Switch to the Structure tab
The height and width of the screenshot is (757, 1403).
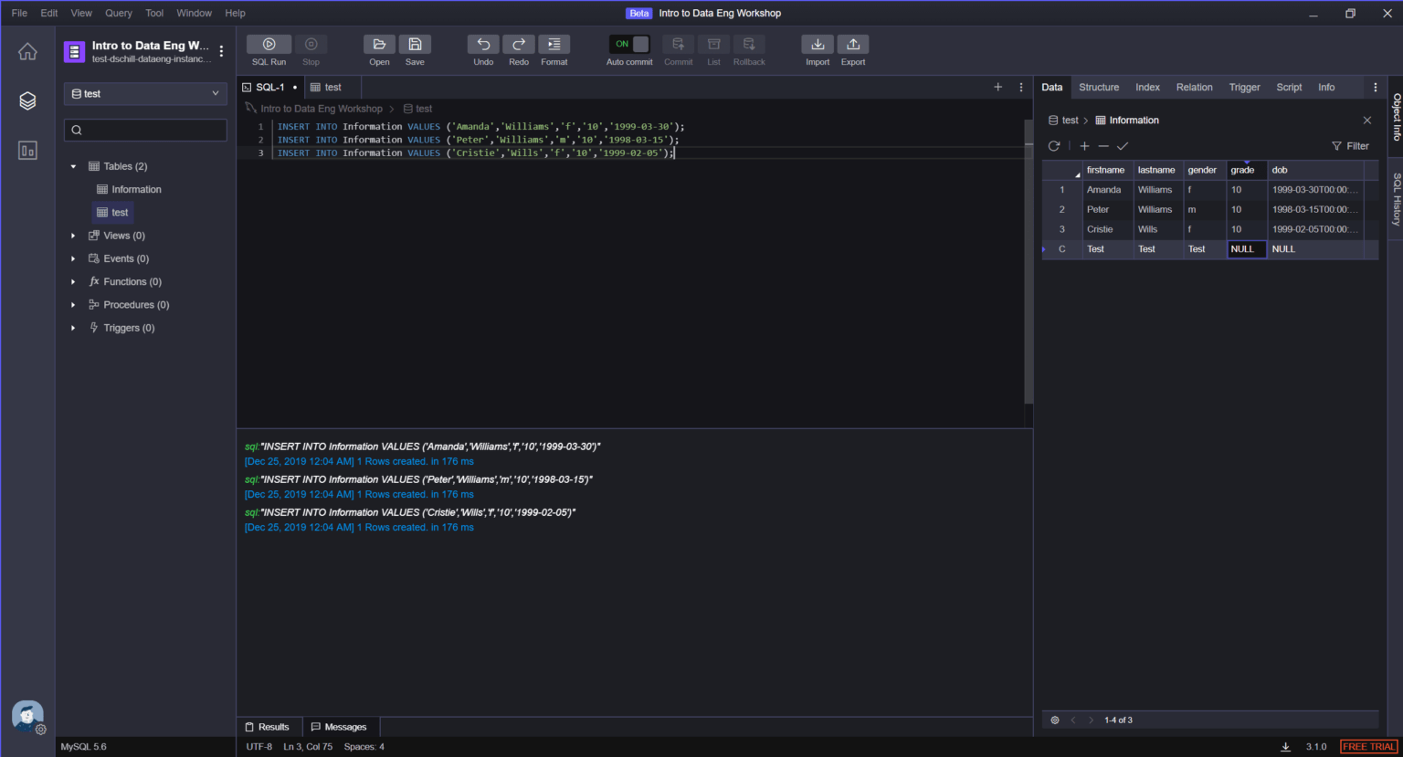[1099, 87]
